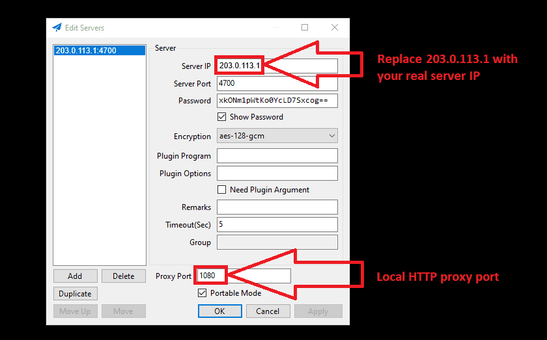This screenshot has height=340, width=547.
Task: Click the Plugin Program input box
Action: pyautogui.click(x=277, y=156)
